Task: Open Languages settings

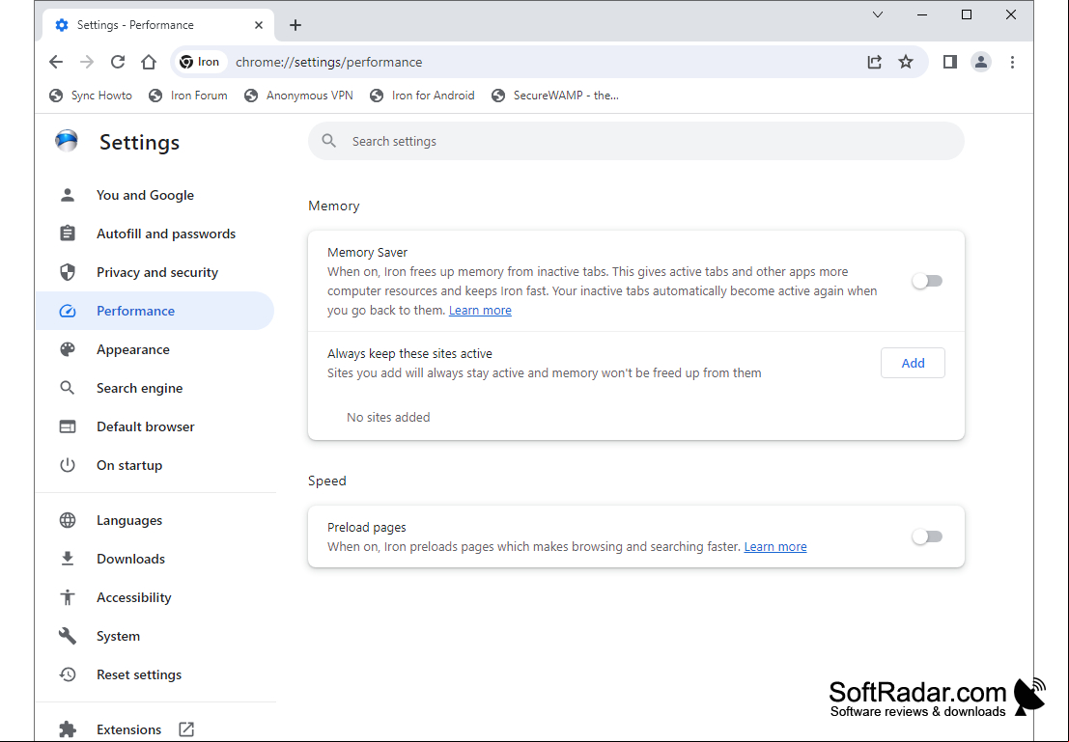Action: click(155, 521)
